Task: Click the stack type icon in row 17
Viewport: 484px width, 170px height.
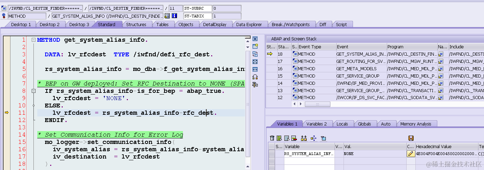Action: 295,61
